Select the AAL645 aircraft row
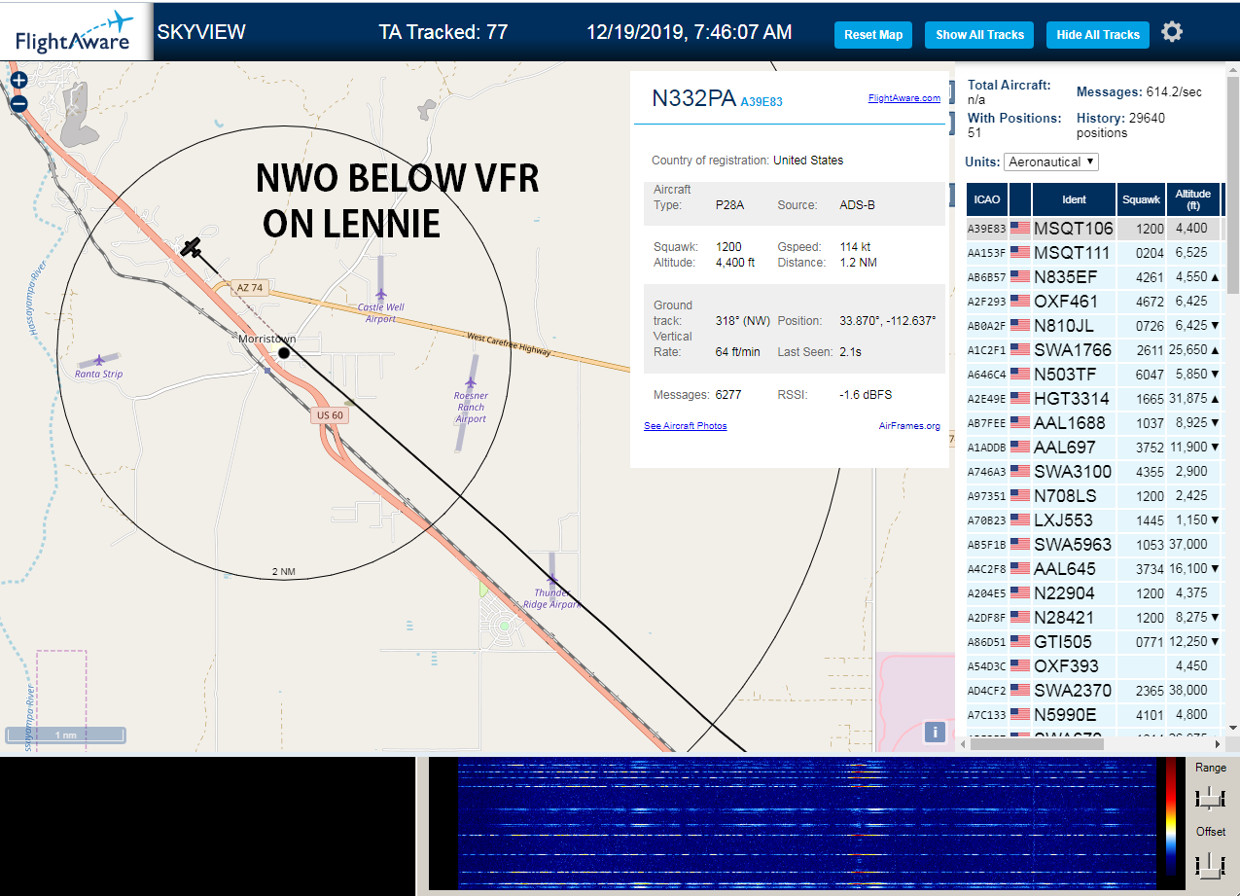 (1094, 569)
